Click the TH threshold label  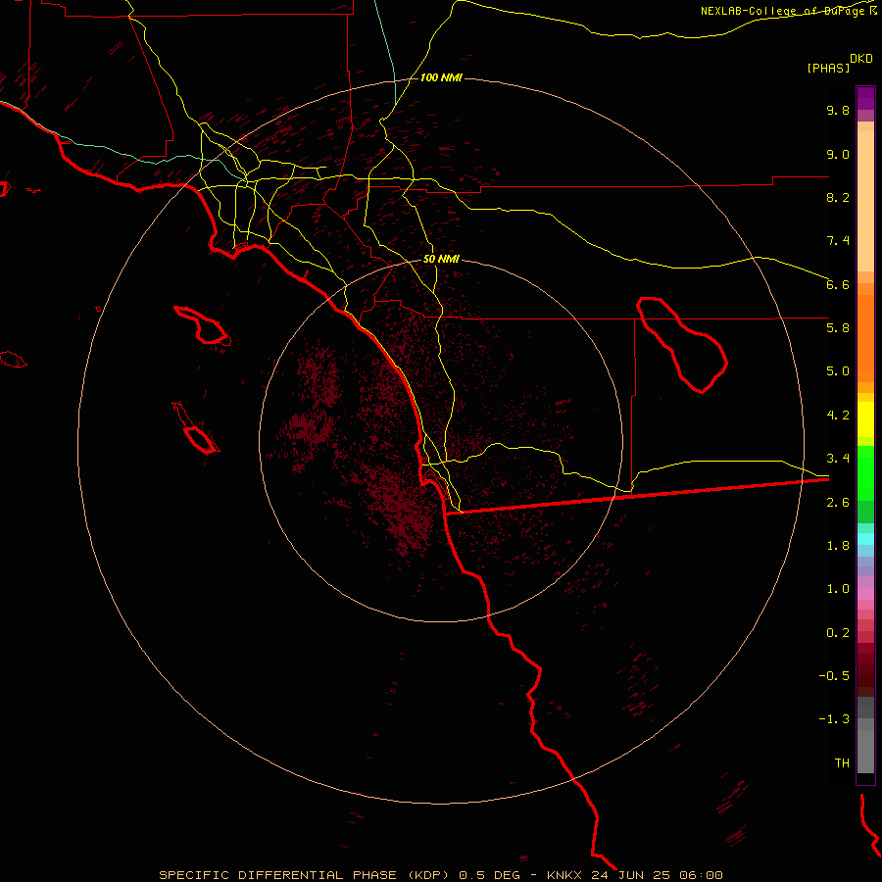point(842,763)
